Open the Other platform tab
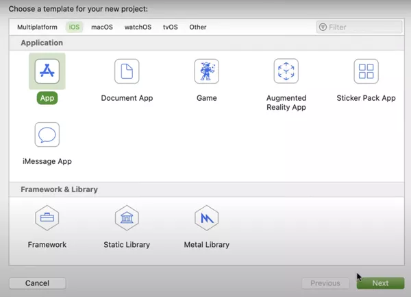 tap(198, 27)
